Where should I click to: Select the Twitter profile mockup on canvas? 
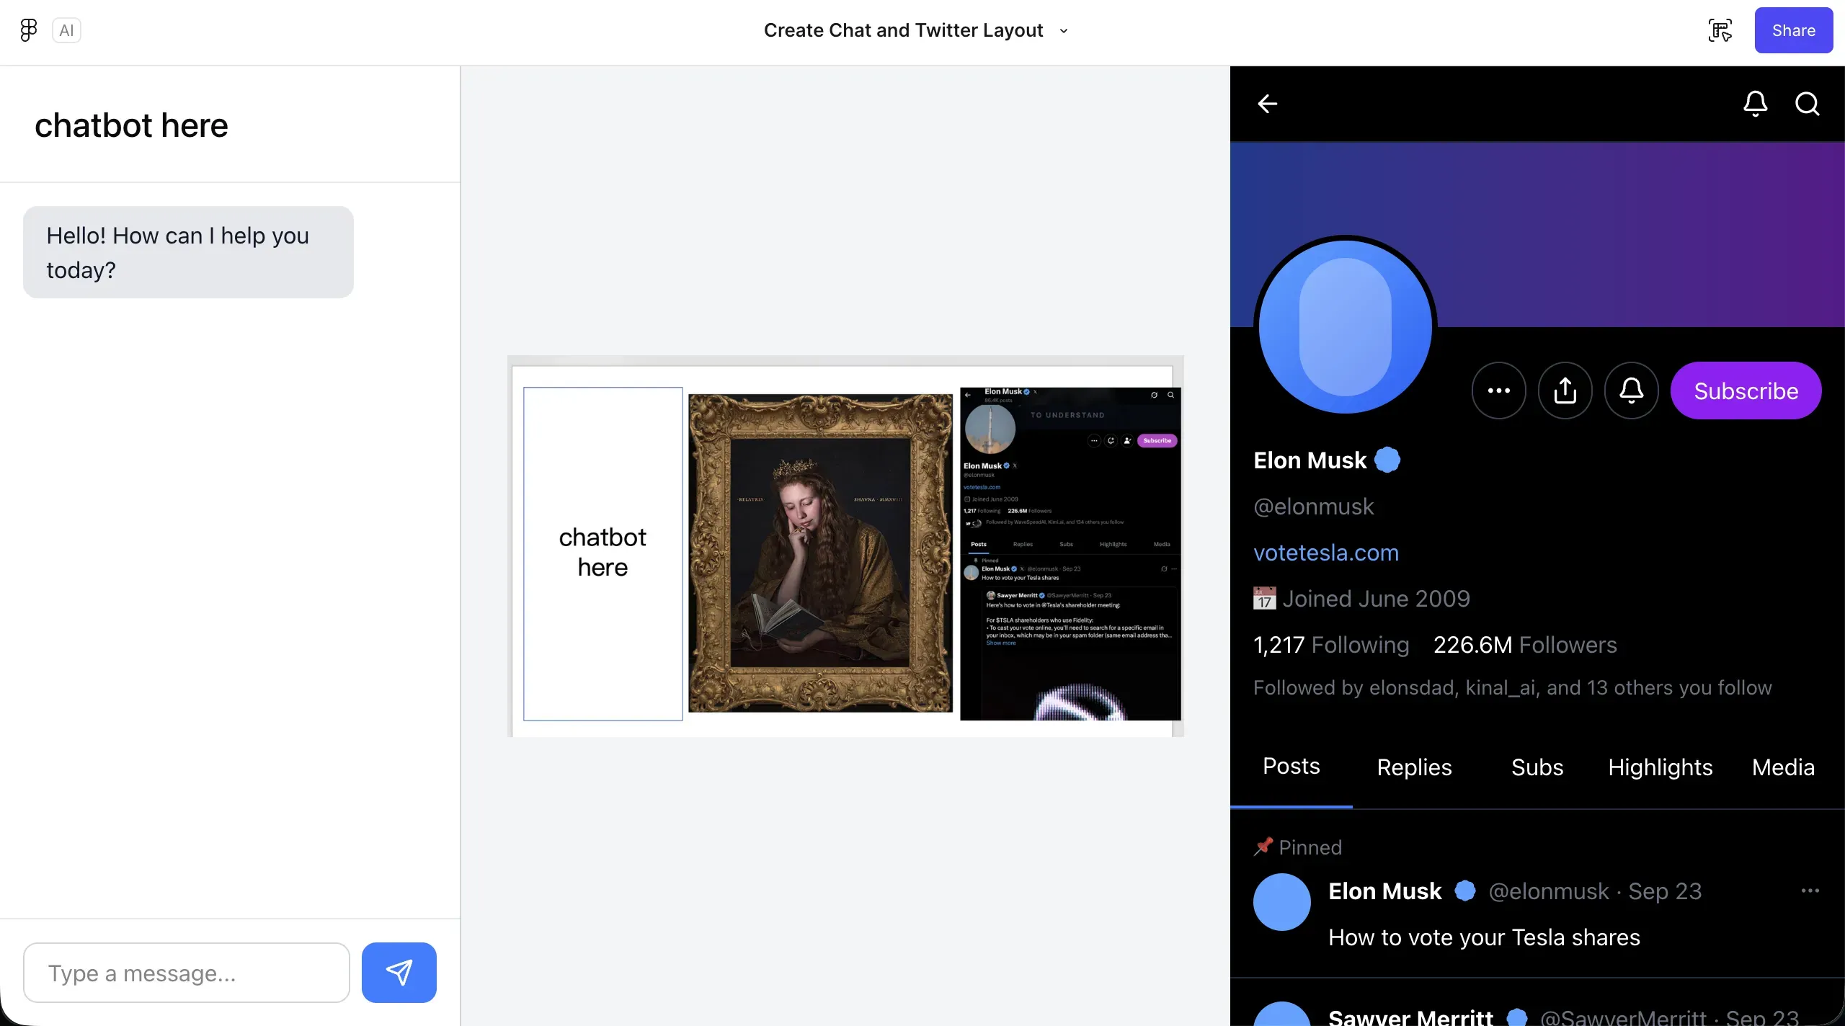click(x=1071, y=553)
